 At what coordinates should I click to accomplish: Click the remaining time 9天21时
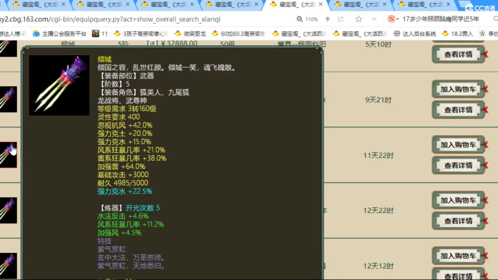coord(379,100)
